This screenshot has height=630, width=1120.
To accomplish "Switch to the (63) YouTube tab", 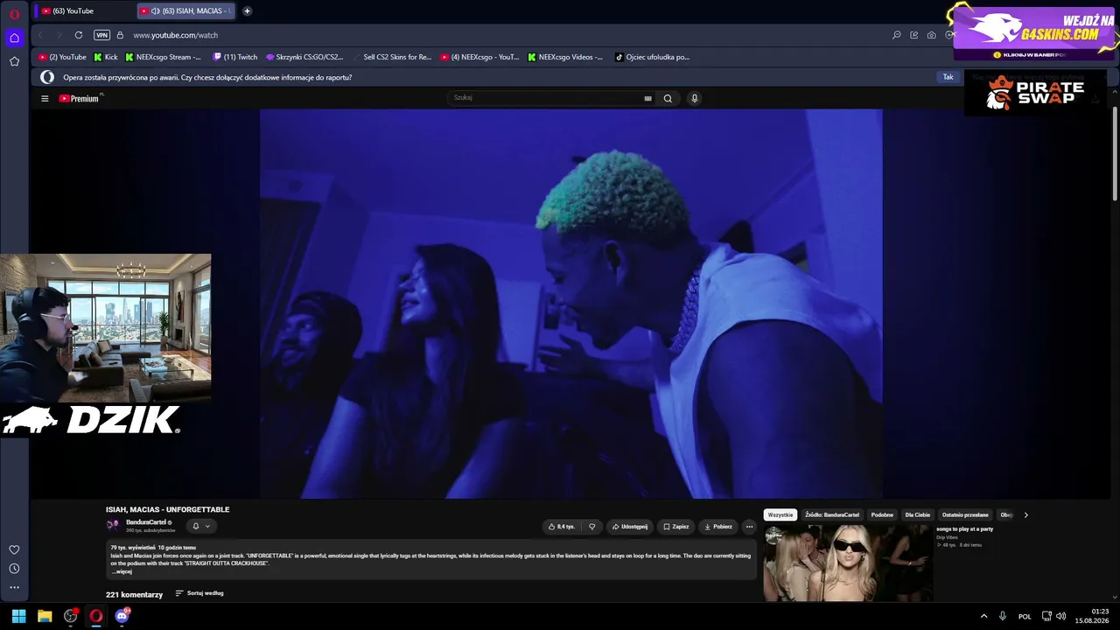I will point(85,10).
